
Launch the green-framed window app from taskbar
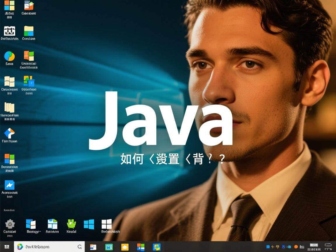[108, 246]
